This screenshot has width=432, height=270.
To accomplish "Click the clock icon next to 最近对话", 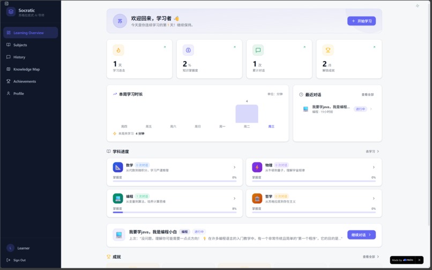I will [301, 94].
